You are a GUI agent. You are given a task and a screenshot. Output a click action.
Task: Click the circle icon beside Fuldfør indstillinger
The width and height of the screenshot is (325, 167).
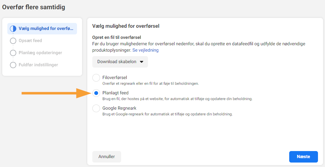coord(13,65)
